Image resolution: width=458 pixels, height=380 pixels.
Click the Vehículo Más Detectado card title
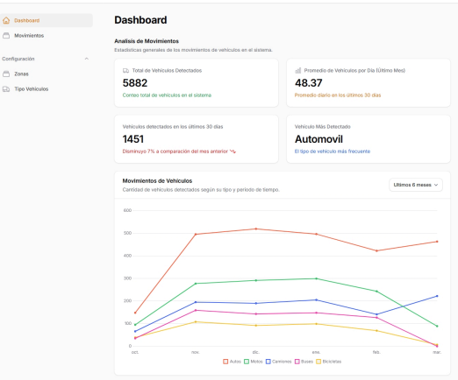coord(323,127)
